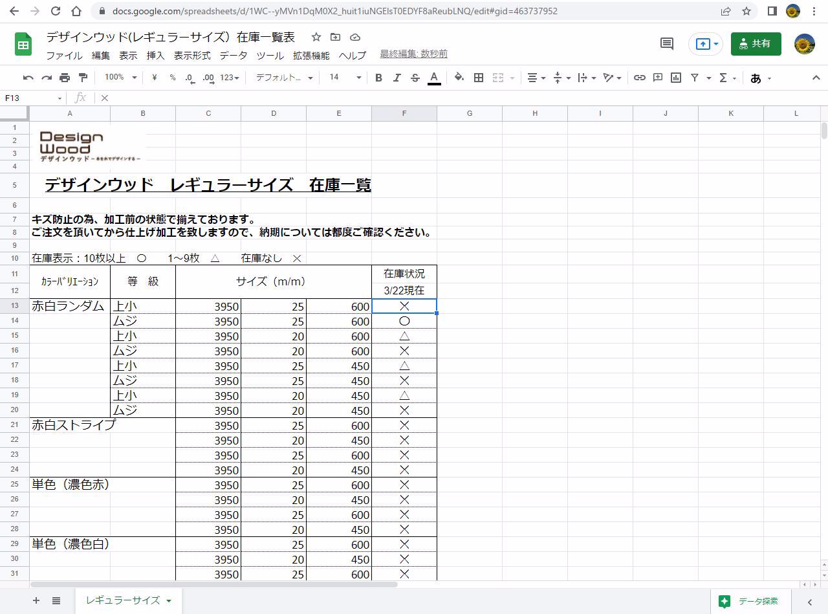Switch to the レギュラーサイズ sheet tab
The image size is (828, 614).
pyautogui.click(x=123, y=600)
